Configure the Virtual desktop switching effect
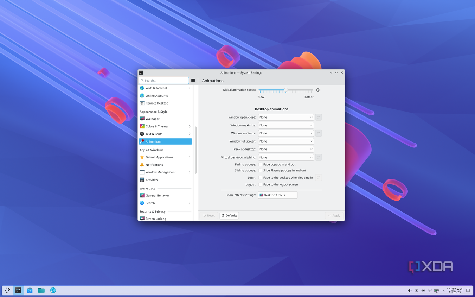The width and height of the screenshot is (475, 297). click(319, 157)
